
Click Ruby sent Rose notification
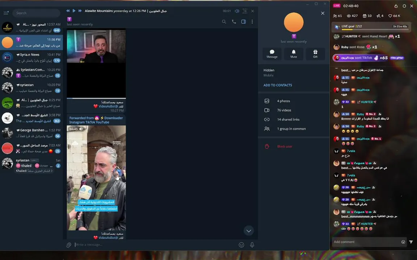[x=355, y=47]
